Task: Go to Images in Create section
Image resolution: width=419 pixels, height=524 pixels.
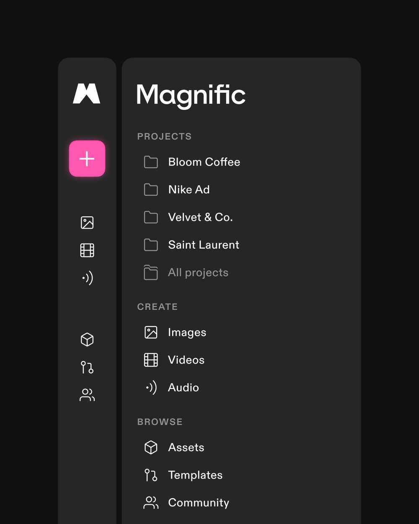Action: [x=187, y=332]
